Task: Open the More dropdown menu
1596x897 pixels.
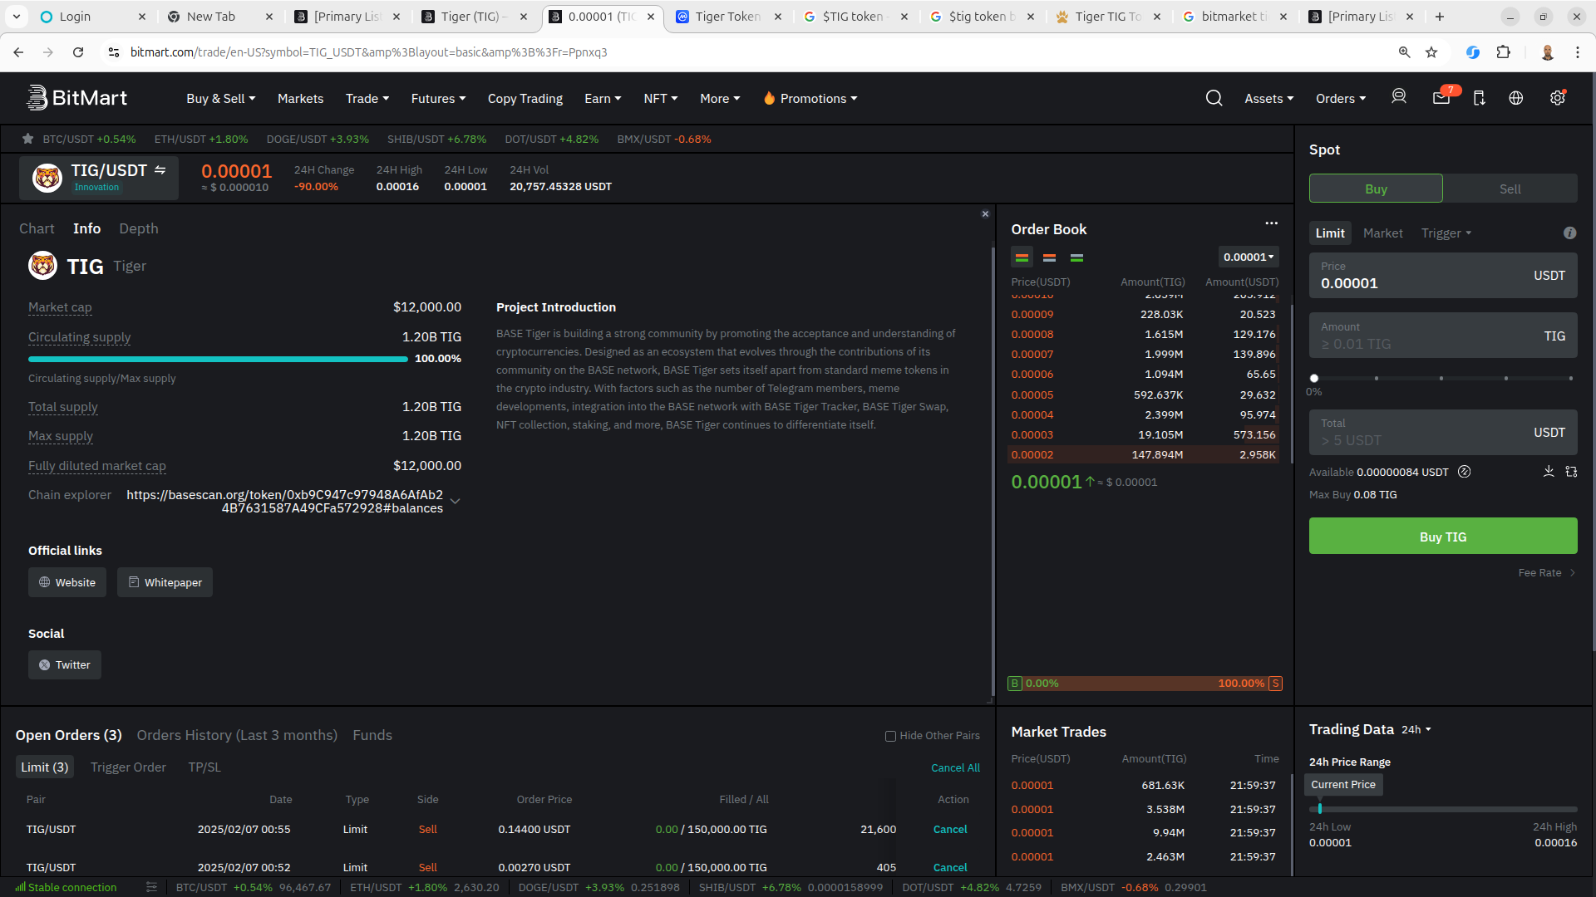Action: (720, 98)
